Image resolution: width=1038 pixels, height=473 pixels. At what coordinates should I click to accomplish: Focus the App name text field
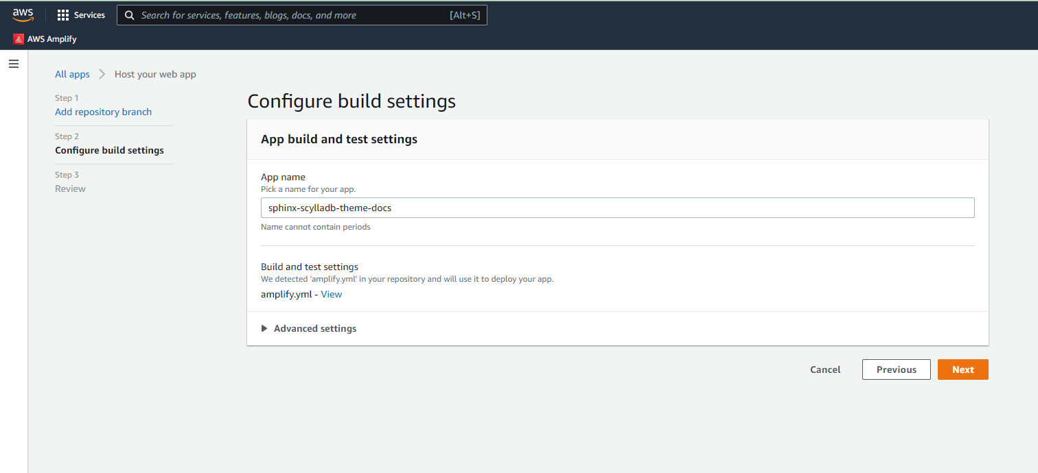[616, 208]
